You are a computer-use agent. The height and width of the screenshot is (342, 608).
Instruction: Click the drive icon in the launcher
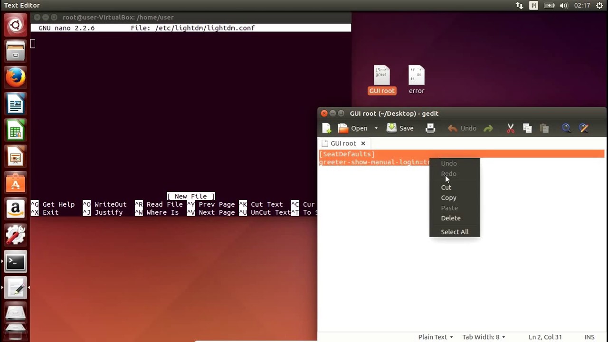click(x=15, y=314)
